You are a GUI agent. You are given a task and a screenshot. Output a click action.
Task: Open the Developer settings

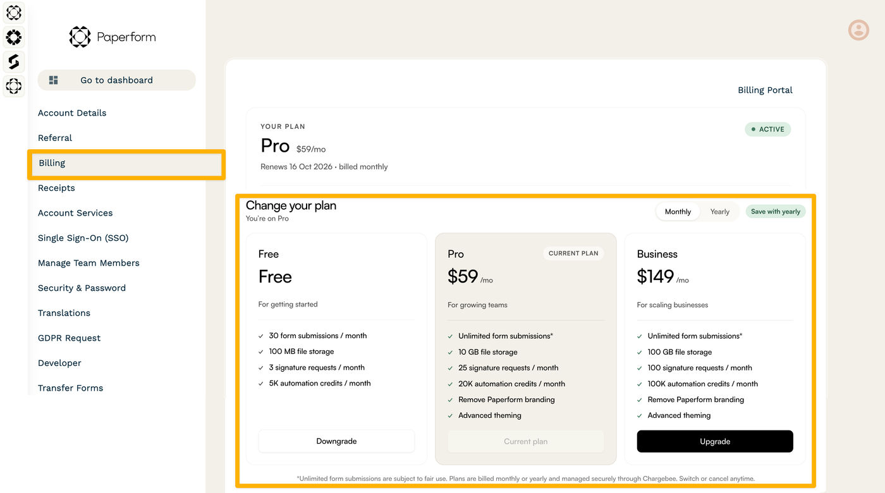point(59,363)
